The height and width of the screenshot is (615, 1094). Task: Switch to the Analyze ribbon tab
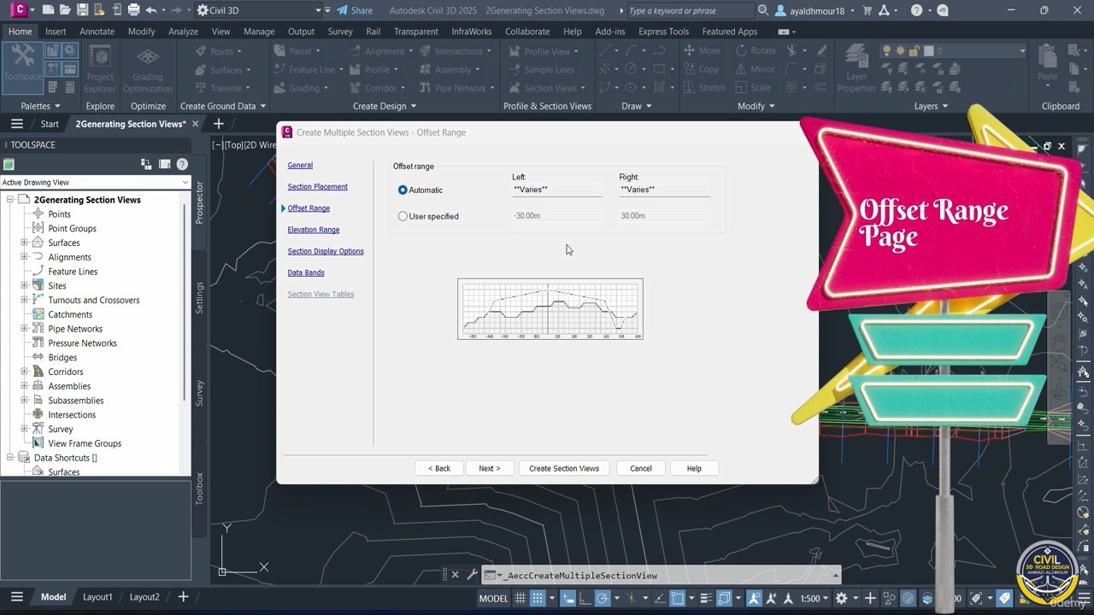[183, 32]
